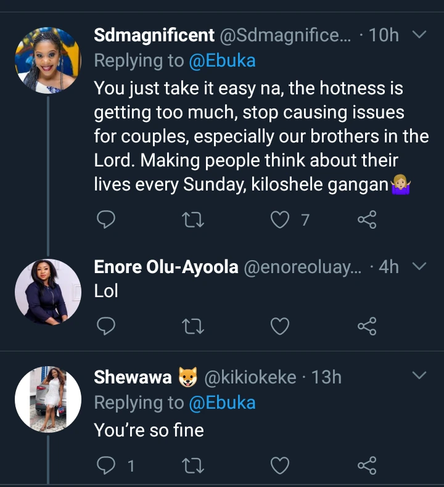Reply to Enore Olu-Ayoola's Lol tweet
The image size is (444, 487).
point(107,326)
